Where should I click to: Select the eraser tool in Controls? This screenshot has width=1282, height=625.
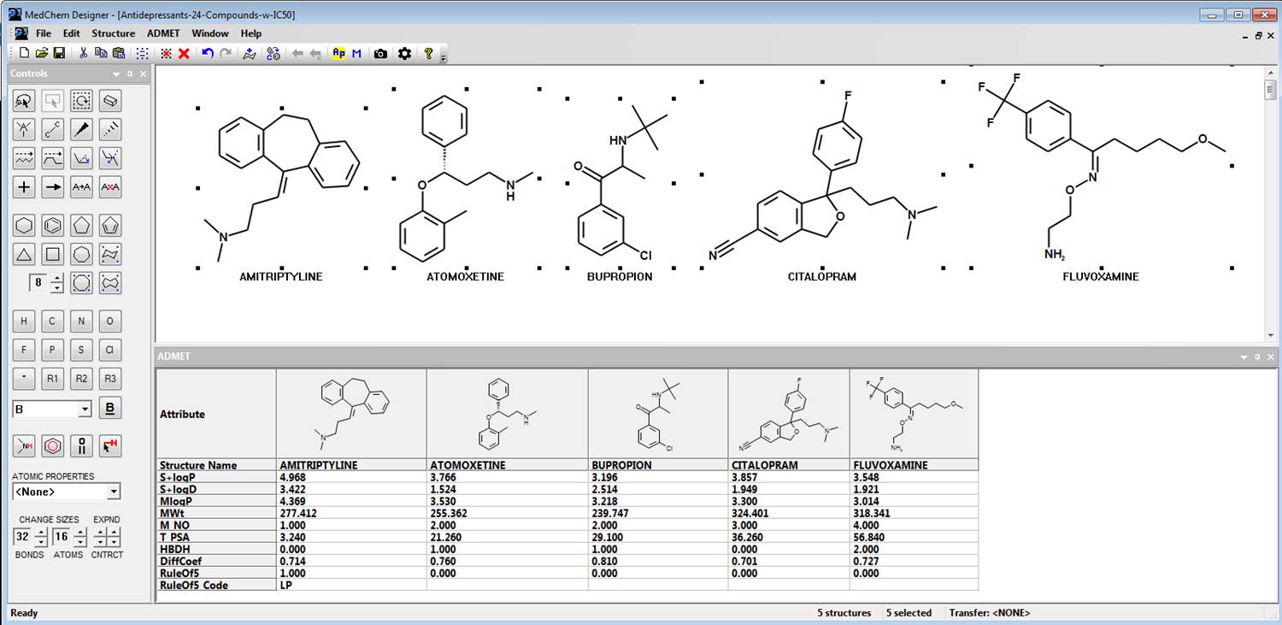point(109,101)
